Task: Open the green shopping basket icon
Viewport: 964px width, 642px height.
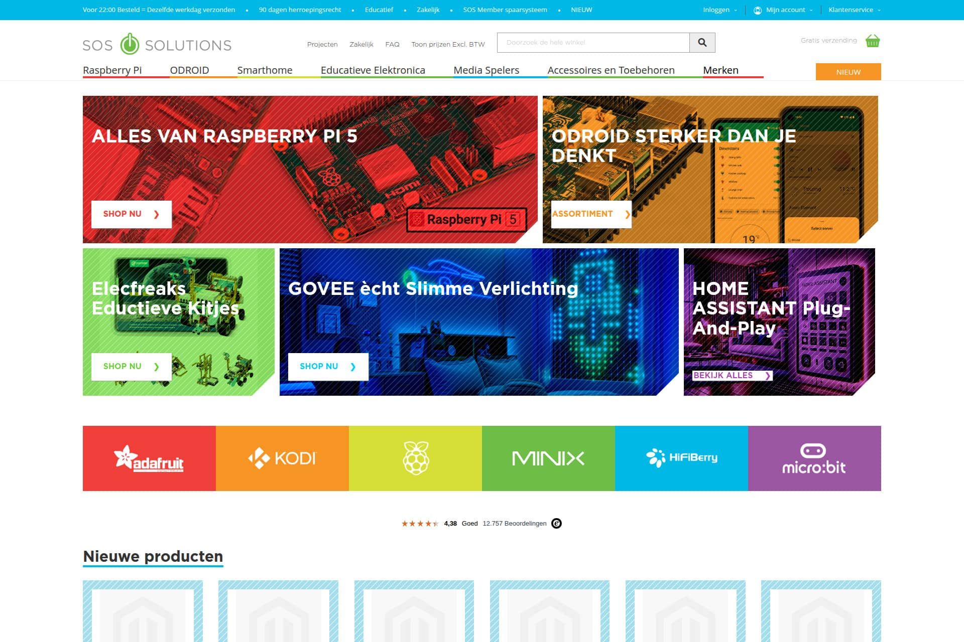Action: point(873,41)
